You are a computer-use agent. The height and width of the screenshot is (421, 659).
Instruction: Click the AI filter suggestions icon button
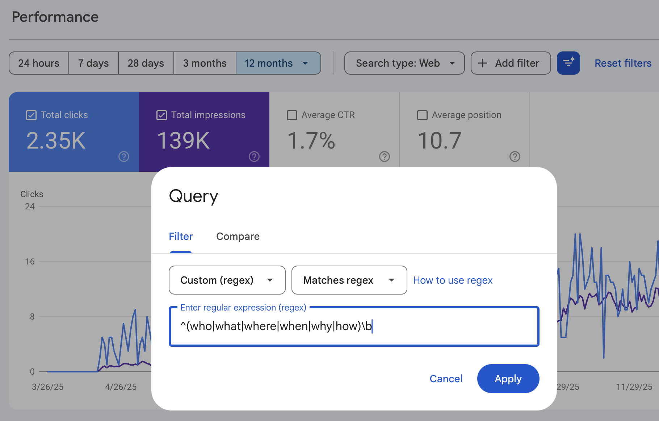(x=568, y=63)
